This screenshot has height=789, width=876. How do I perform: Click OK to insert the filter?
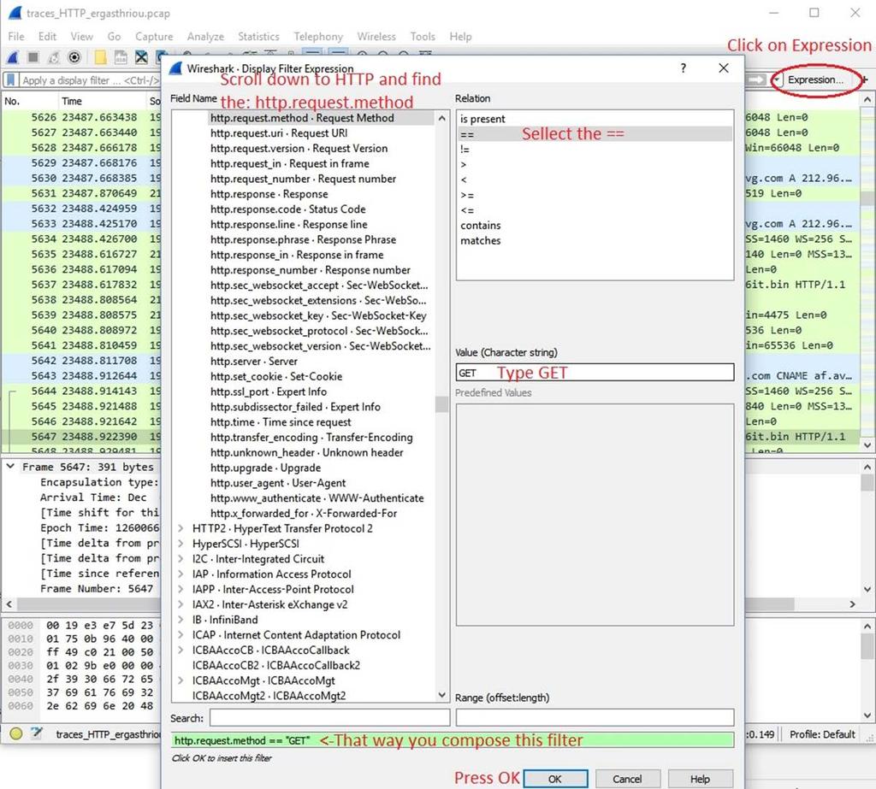click(554, 779)
